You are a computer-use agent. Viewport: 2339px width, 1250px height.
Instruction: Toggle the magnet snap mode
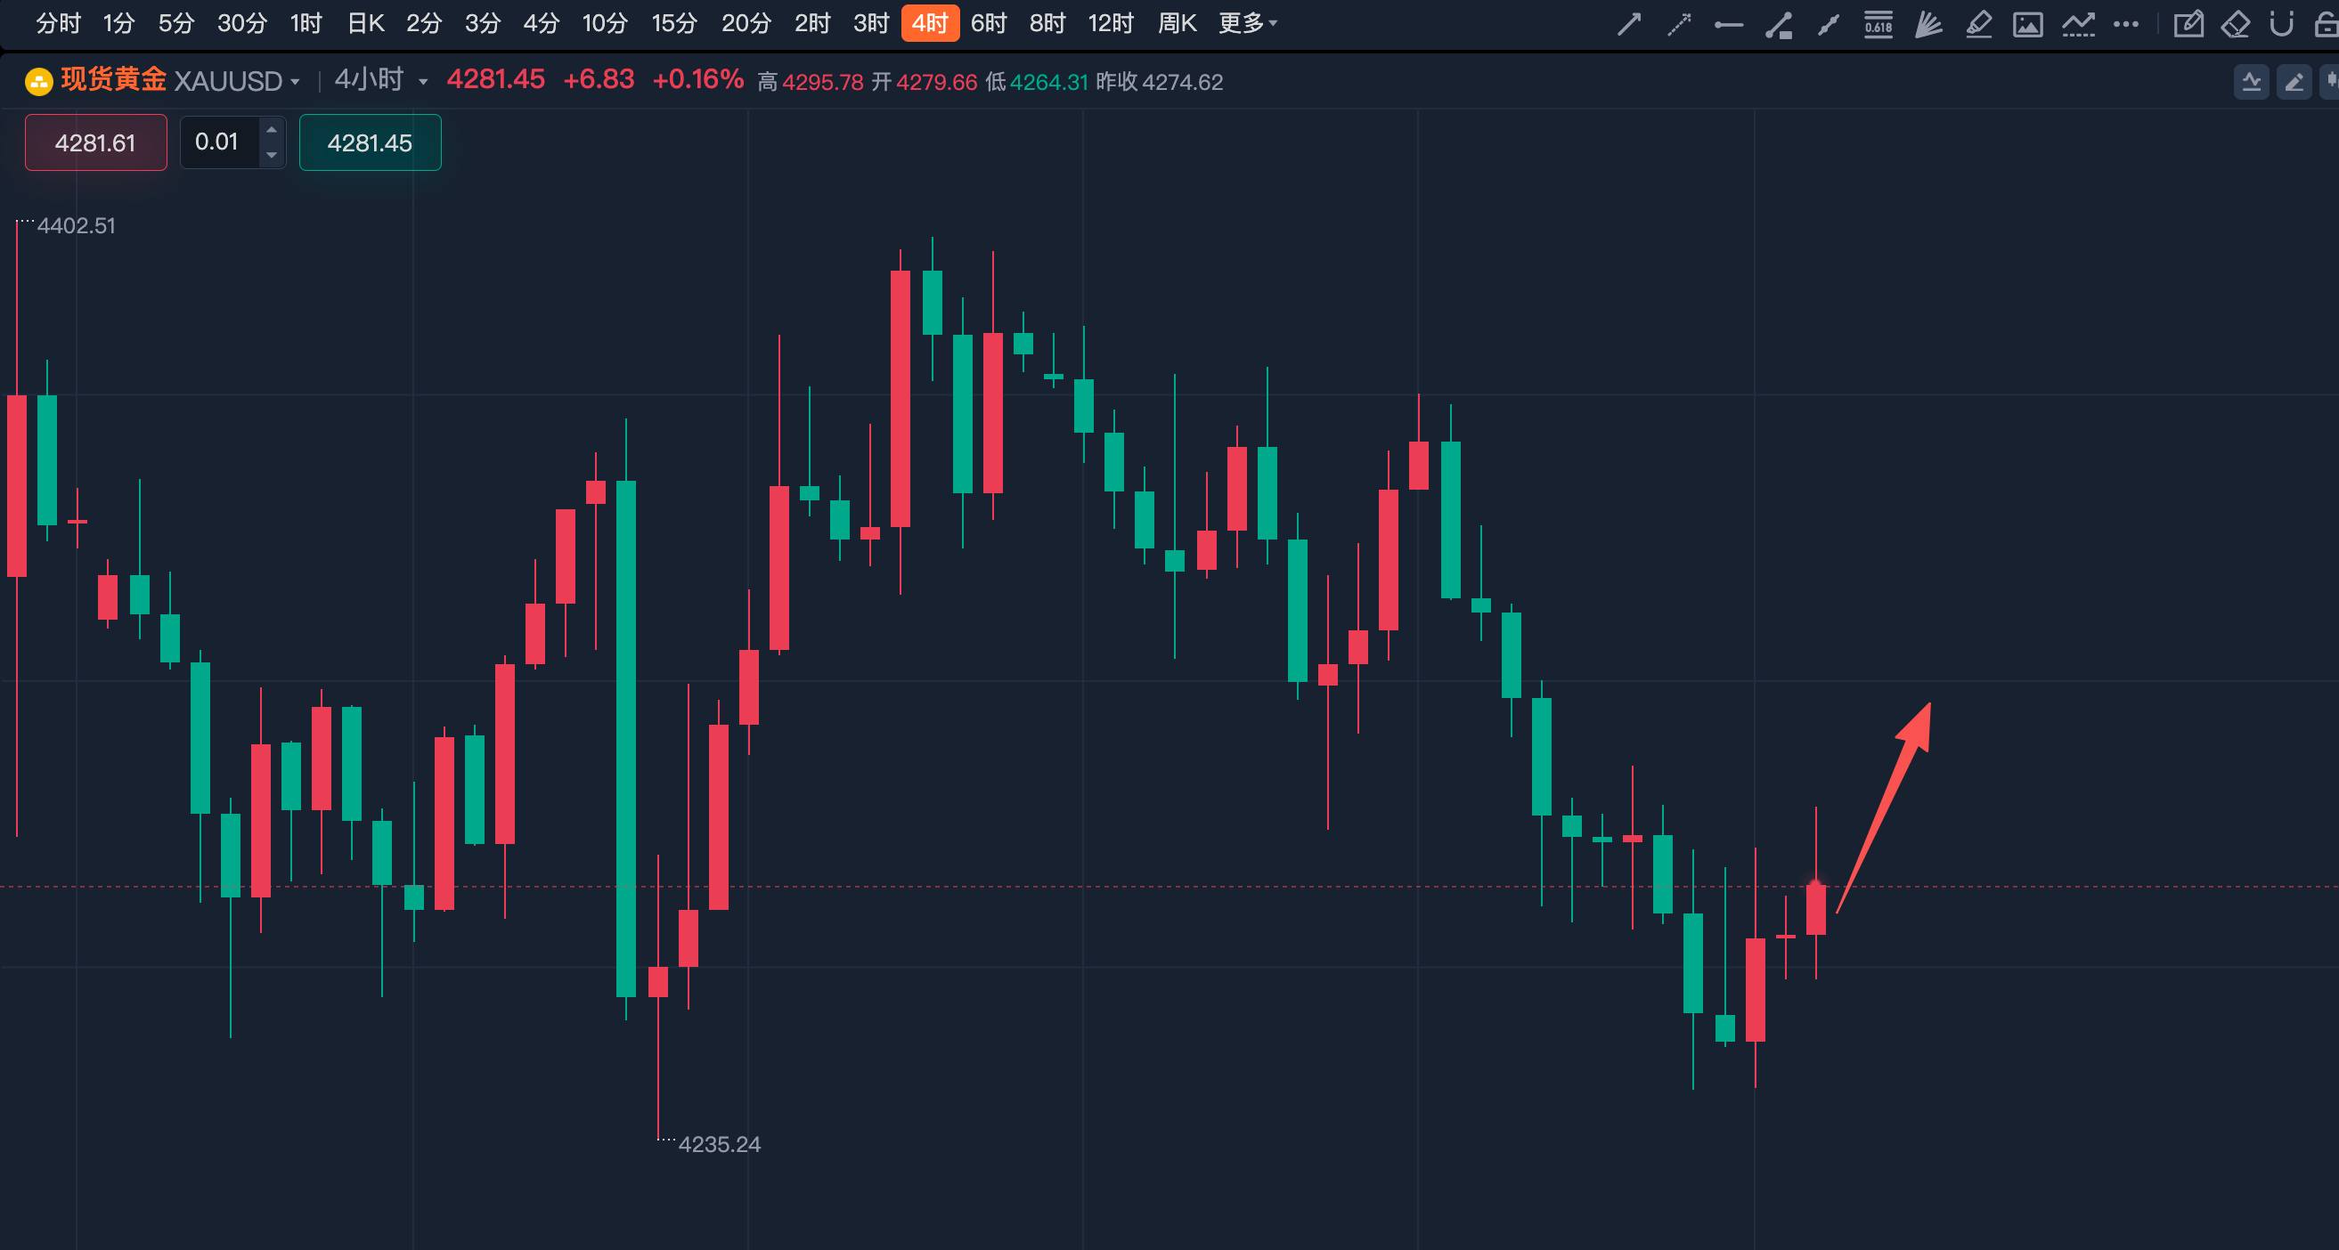pyautogui.click(x=2281, y=25)
